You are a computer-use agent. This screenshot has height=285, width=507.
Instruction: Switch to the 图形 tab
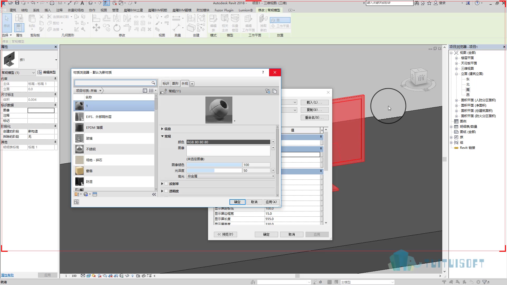click(175, 84)
